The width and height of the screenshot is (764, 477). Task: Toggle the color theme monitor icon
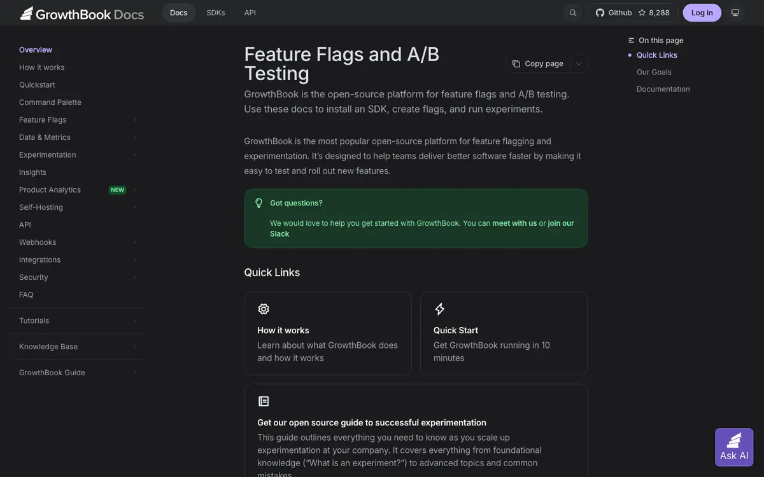[735, 13]
